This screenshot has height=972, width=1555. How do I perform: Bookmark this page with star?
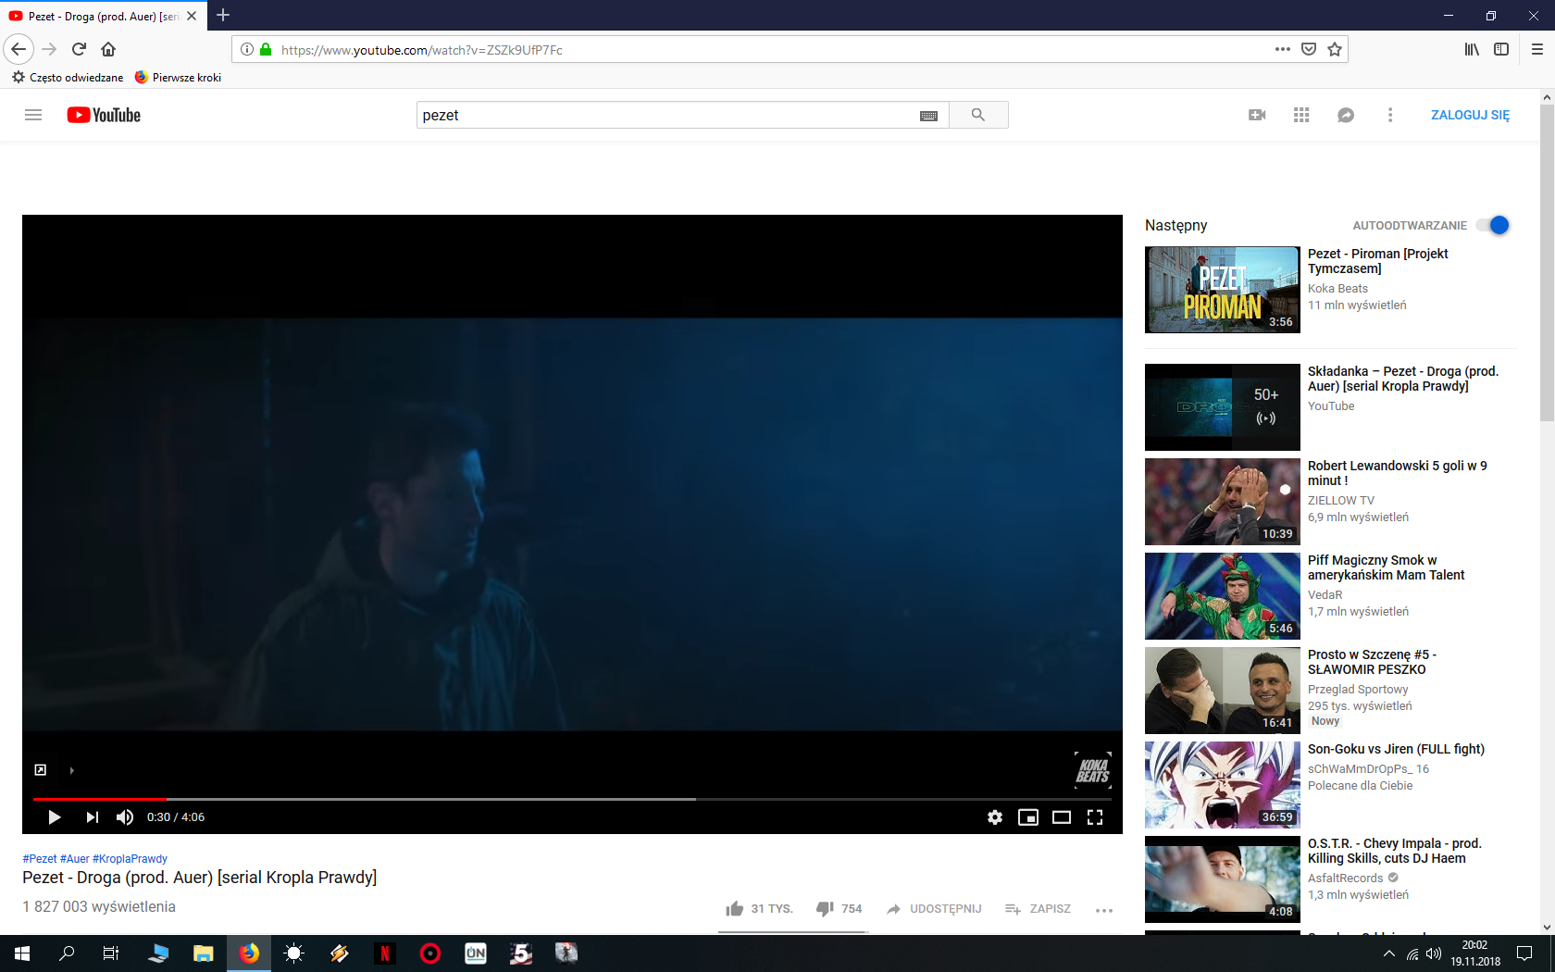[x=1335, y=49]
